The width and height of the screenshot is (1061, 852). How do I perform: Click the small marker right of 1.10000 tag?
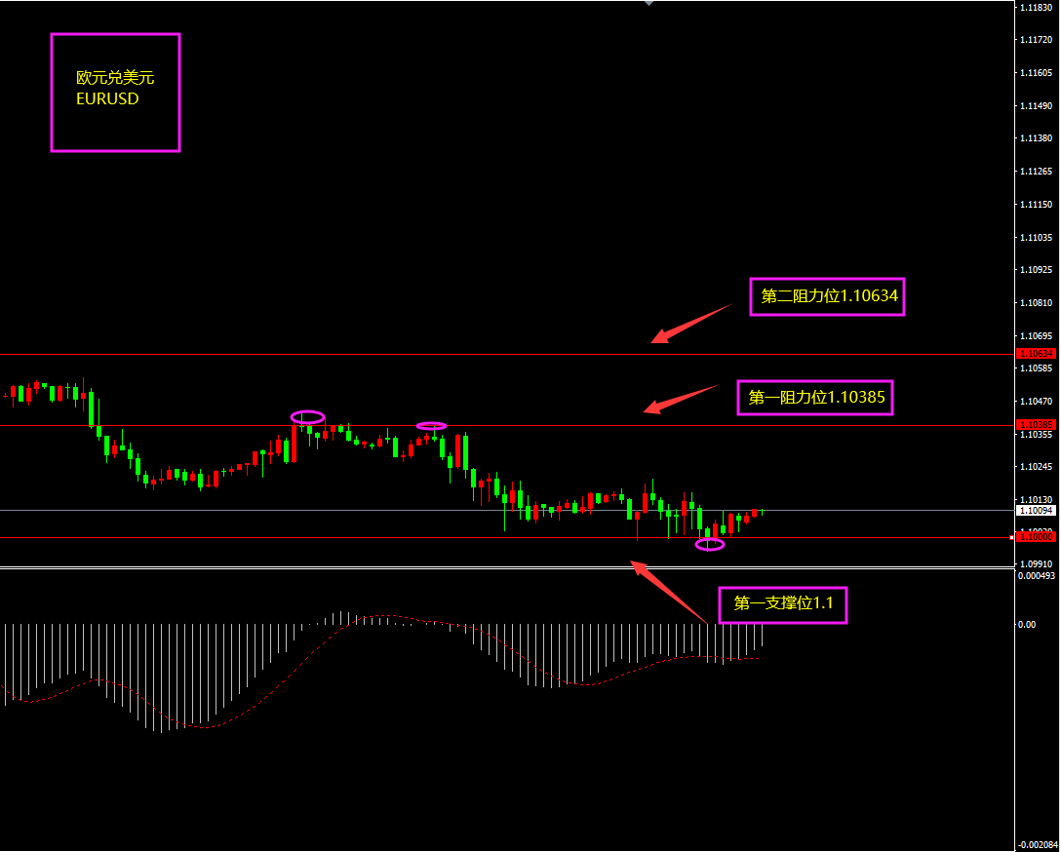1010,537
